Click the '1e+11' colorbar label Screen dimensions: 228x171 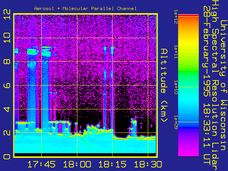tap(176, 52)
